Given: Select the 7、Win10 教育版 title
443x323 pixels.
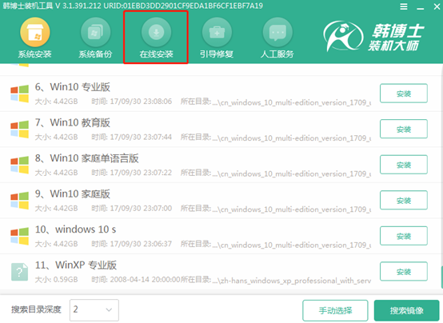Looking at the screenshot, I should click(72, 122).
